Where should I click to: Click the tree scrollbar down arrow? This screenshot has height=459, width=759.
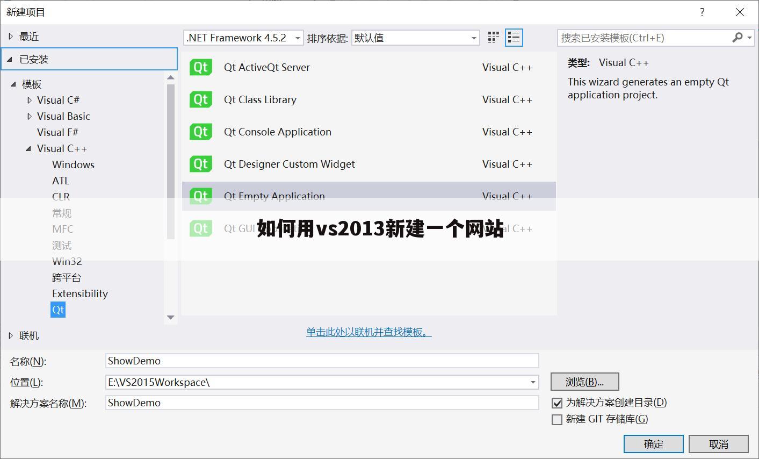tap(171, 318)
